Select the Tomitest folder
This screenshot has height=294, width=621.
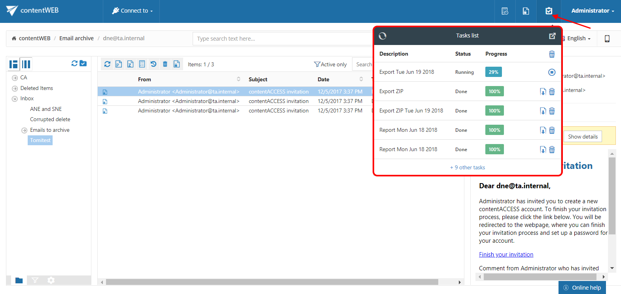(x=40, y=140)
